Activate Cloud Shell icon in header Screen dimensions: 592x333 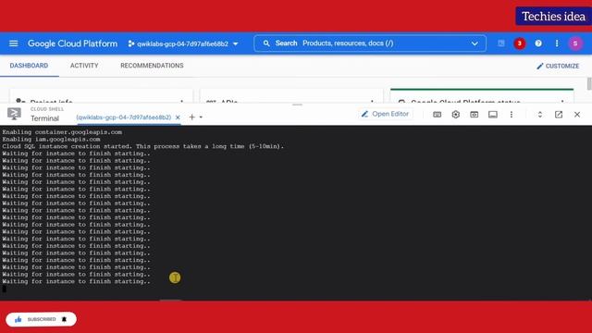[501, 43]
